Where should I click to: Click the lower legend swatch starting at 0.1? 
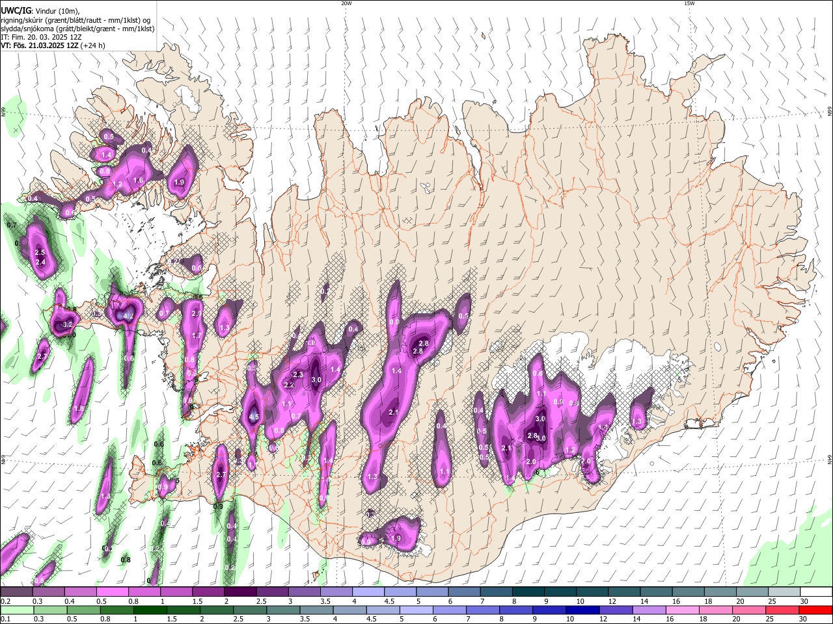pos(16,610)
